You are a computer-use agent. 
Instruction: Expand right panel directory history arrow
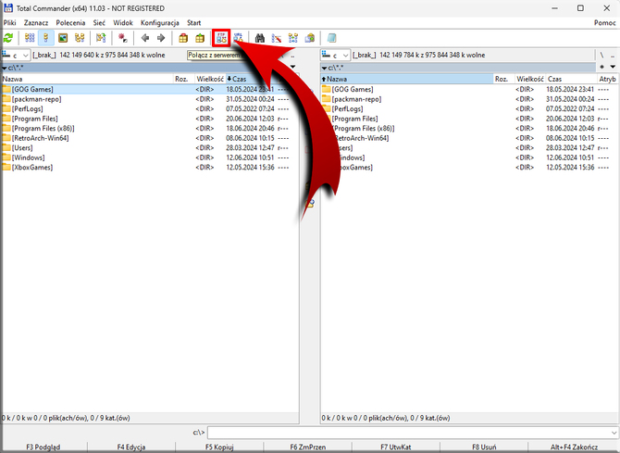tap(613, 67)
